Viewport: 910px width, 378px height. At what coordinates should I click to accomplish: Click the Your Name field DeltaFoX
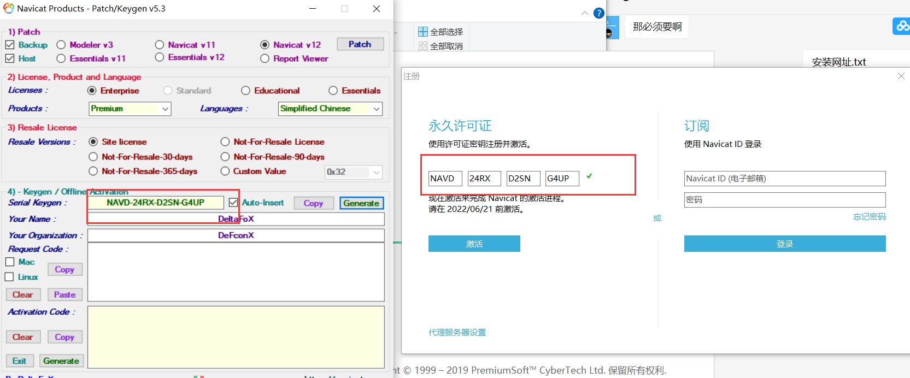(236, 219)
